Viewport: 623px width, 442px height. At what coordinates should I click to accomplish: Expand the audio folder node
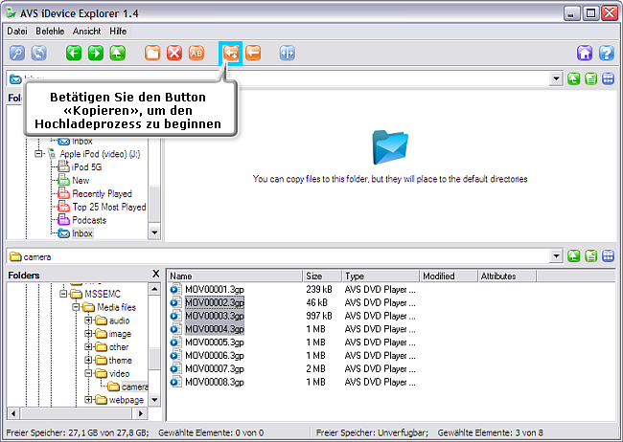[x=88, y=320]
